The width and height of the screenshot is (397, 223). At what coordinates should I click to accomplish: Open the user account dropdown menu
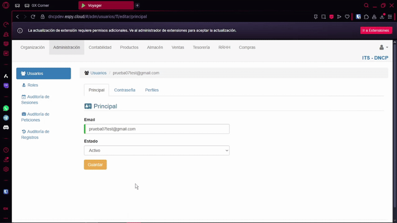(383, 48)
